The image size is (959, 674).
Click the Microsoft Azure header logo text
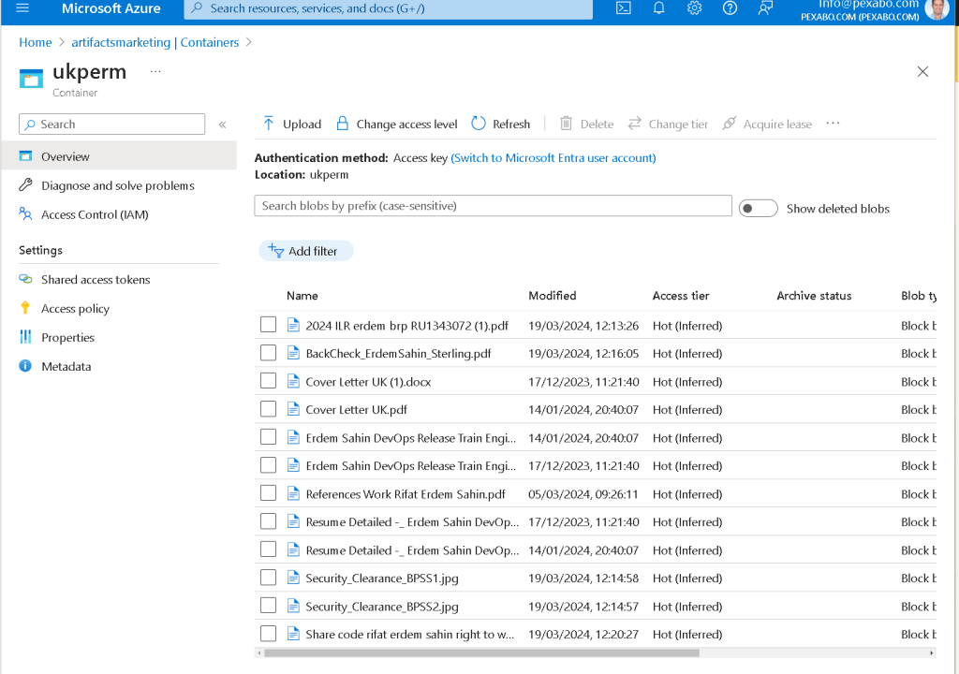(111, 8)
